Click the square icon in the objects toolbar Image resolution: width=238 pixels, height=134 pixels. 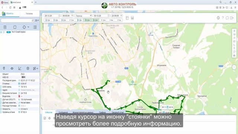15,27
